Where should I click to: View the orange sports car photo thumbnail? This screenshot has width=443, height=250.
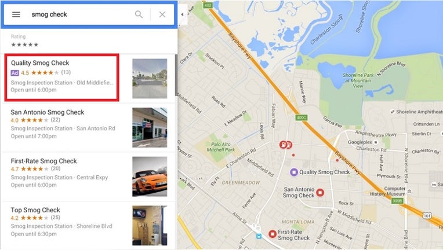click(x=150, y=177)
